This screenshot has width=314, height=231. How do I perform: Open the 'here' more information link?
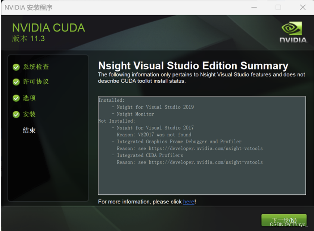[x=189, y=202]
